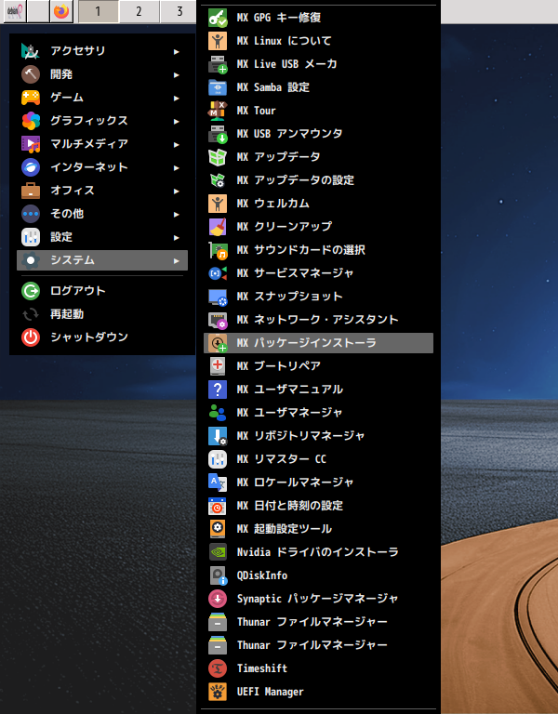
Task: Switch to workspace 3 in the panel
Action: click(x=179, y=11)
